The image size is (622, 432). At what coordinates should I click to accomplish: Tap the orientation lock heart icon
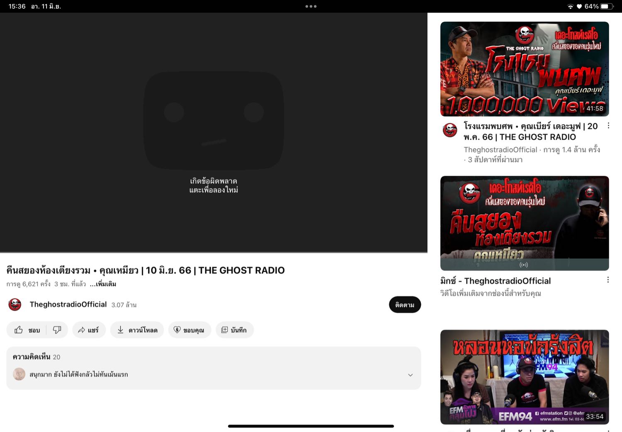579,7
